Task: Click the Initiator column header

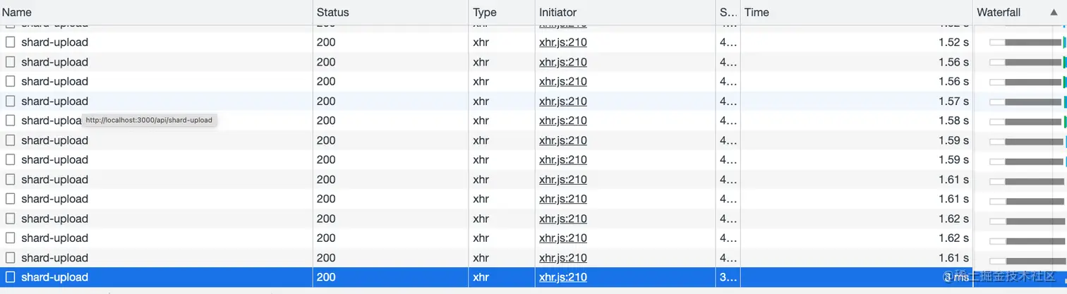Action: click(x=557, y=13)
